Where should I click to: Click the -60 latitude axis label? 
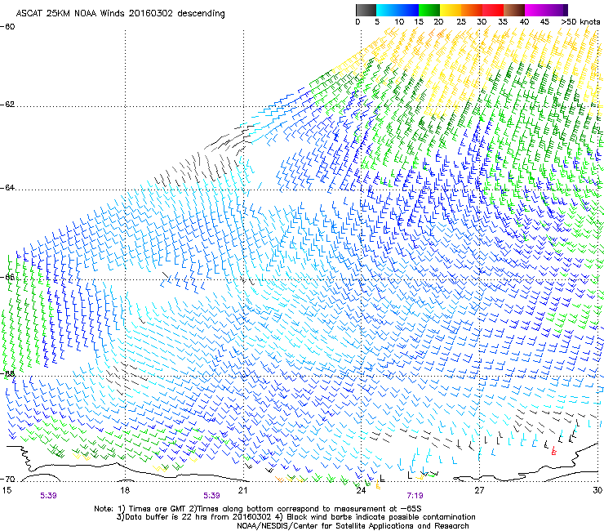pos(7,27)
